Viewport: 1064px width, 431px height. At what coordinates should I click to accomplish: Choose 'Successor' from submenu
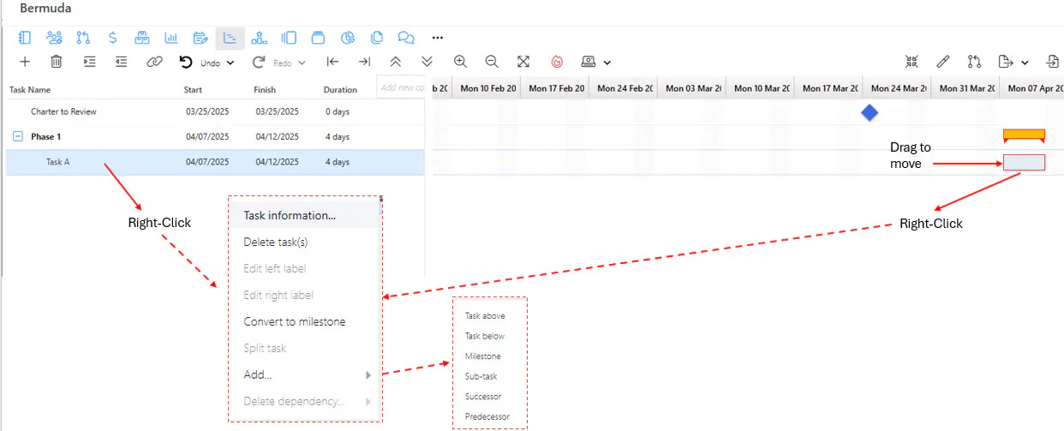pos(483,397)
